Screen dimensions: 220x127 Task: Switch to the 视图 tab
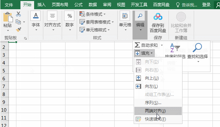[x=121, y=5]
